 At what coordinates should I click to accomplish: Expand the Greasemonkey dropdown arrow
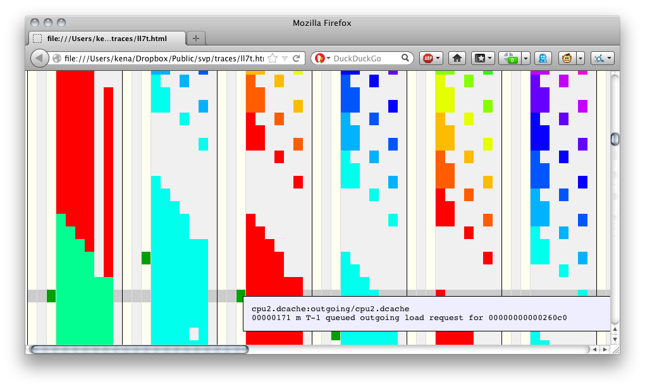pyautogui.click(x=580, y=58)
